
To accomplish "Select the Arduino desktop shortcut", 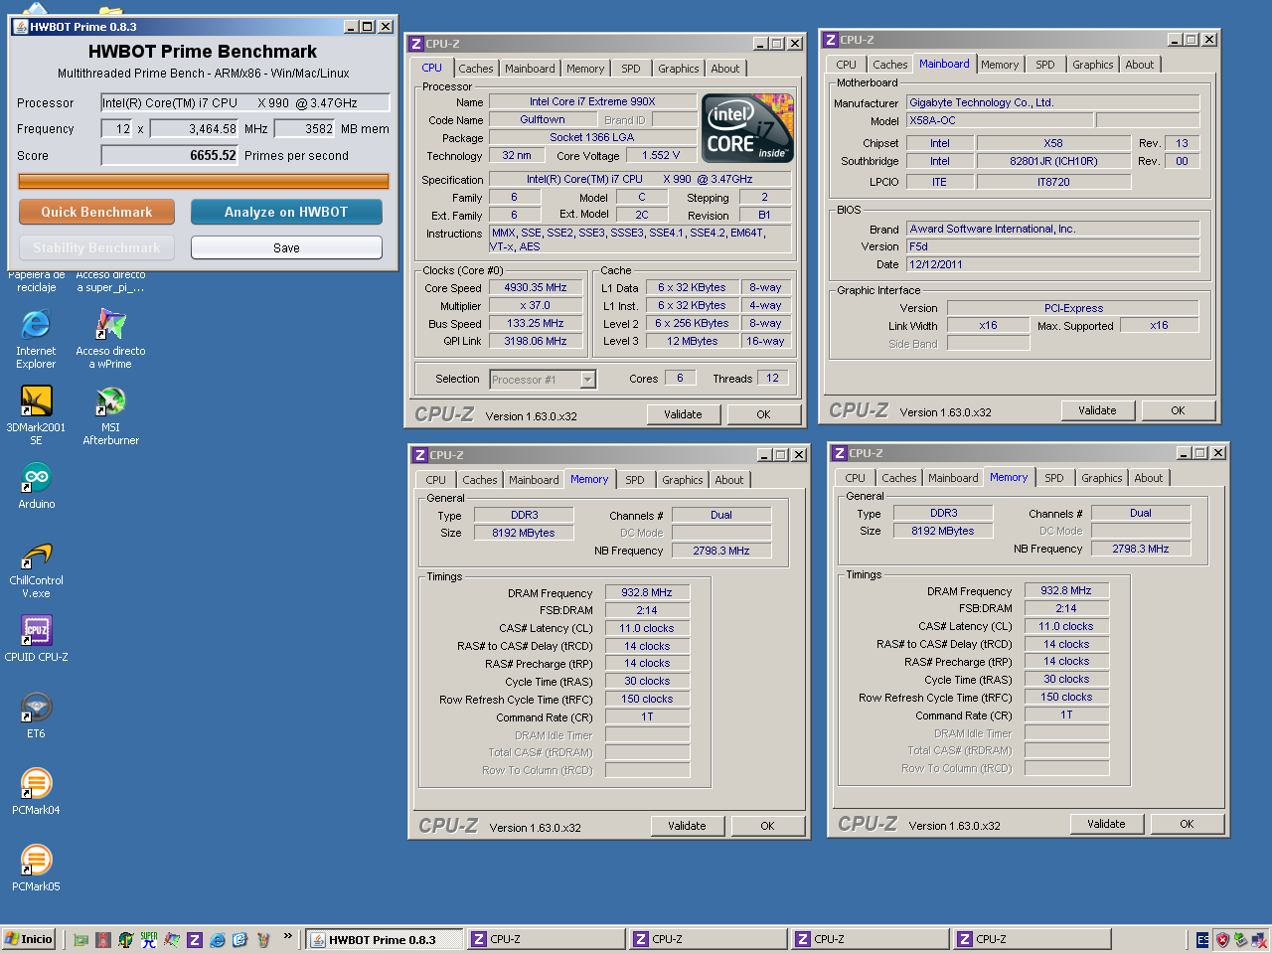I will pos(36,486).
